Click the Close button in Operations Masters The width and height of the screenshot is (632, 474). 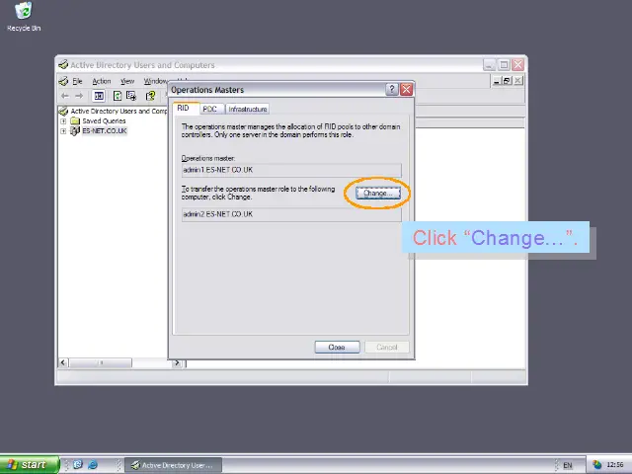click(337, 347)
